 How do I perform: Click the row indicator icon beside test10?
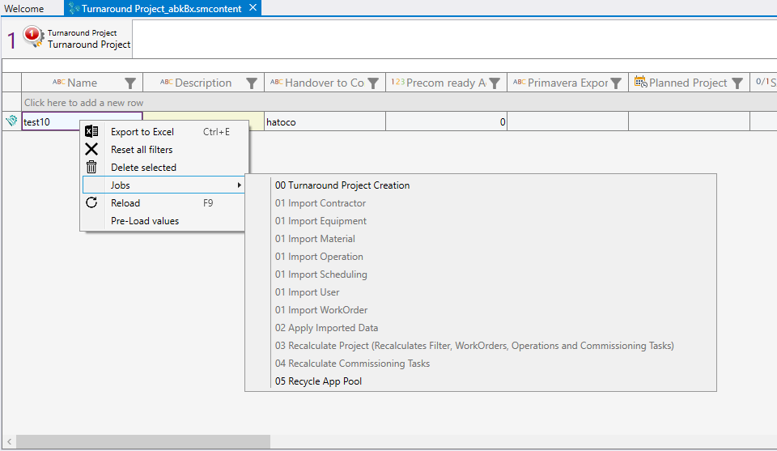tap(11, 121)
